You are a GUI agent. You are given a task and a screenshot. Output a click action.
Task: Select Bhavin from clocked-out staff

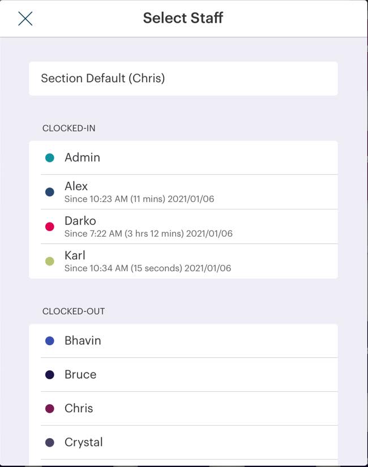pos(183,341)
